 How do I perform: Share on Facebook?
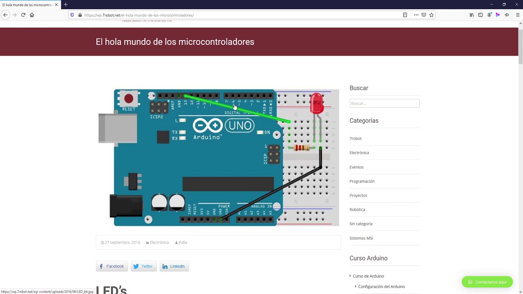pos(112,266)
